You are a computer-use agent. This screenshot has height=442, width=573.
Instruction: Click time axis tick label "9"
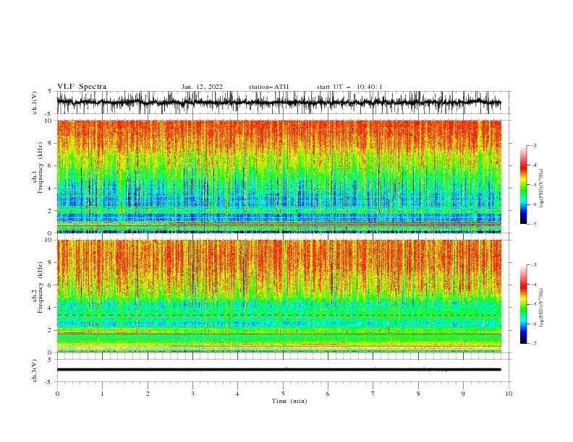click(463, 394)
